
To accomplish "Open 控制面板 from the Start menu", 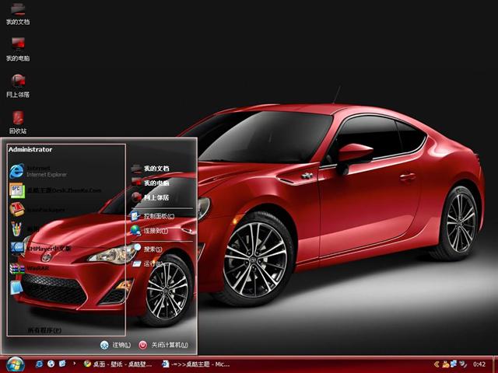I will [157, 216].
